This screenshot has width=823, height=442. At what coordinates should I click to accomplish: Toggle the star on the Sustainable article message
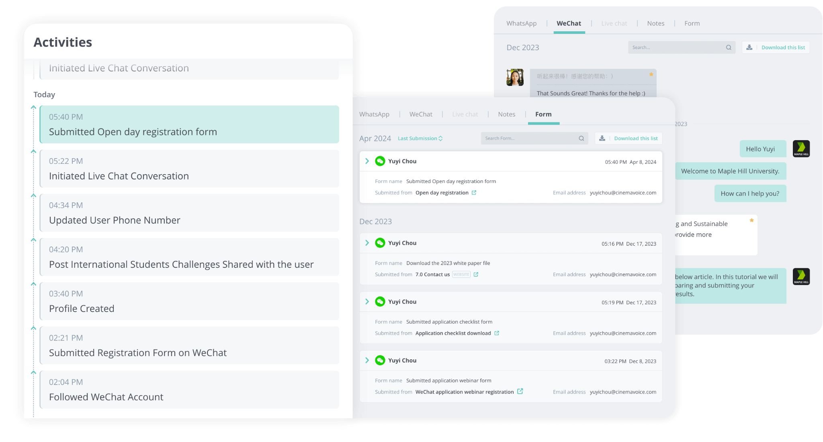(751, 220)
